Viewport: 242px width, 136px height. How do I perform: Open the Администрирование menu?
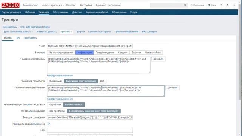(x=108, y=5)
